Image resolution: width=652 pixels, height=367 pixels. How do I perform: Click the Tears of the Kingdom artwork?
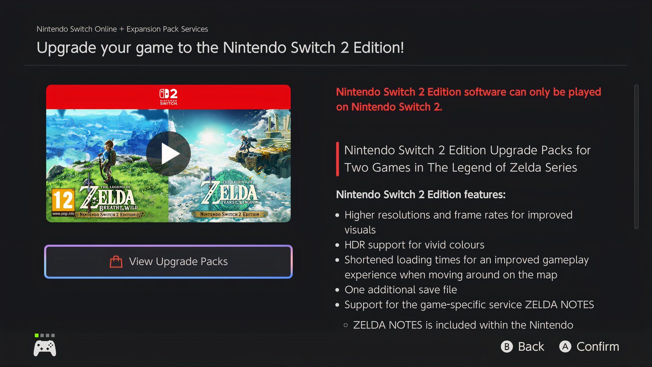click(230, 166)
